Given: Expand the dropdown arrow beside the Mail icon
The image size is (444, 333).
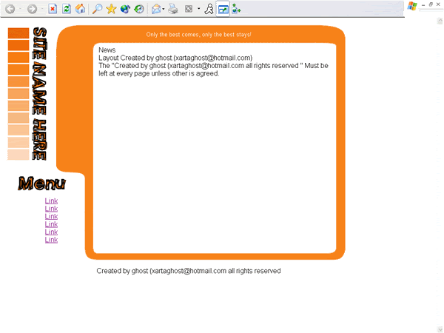Looking at the screenshot, I should [164, 9].
